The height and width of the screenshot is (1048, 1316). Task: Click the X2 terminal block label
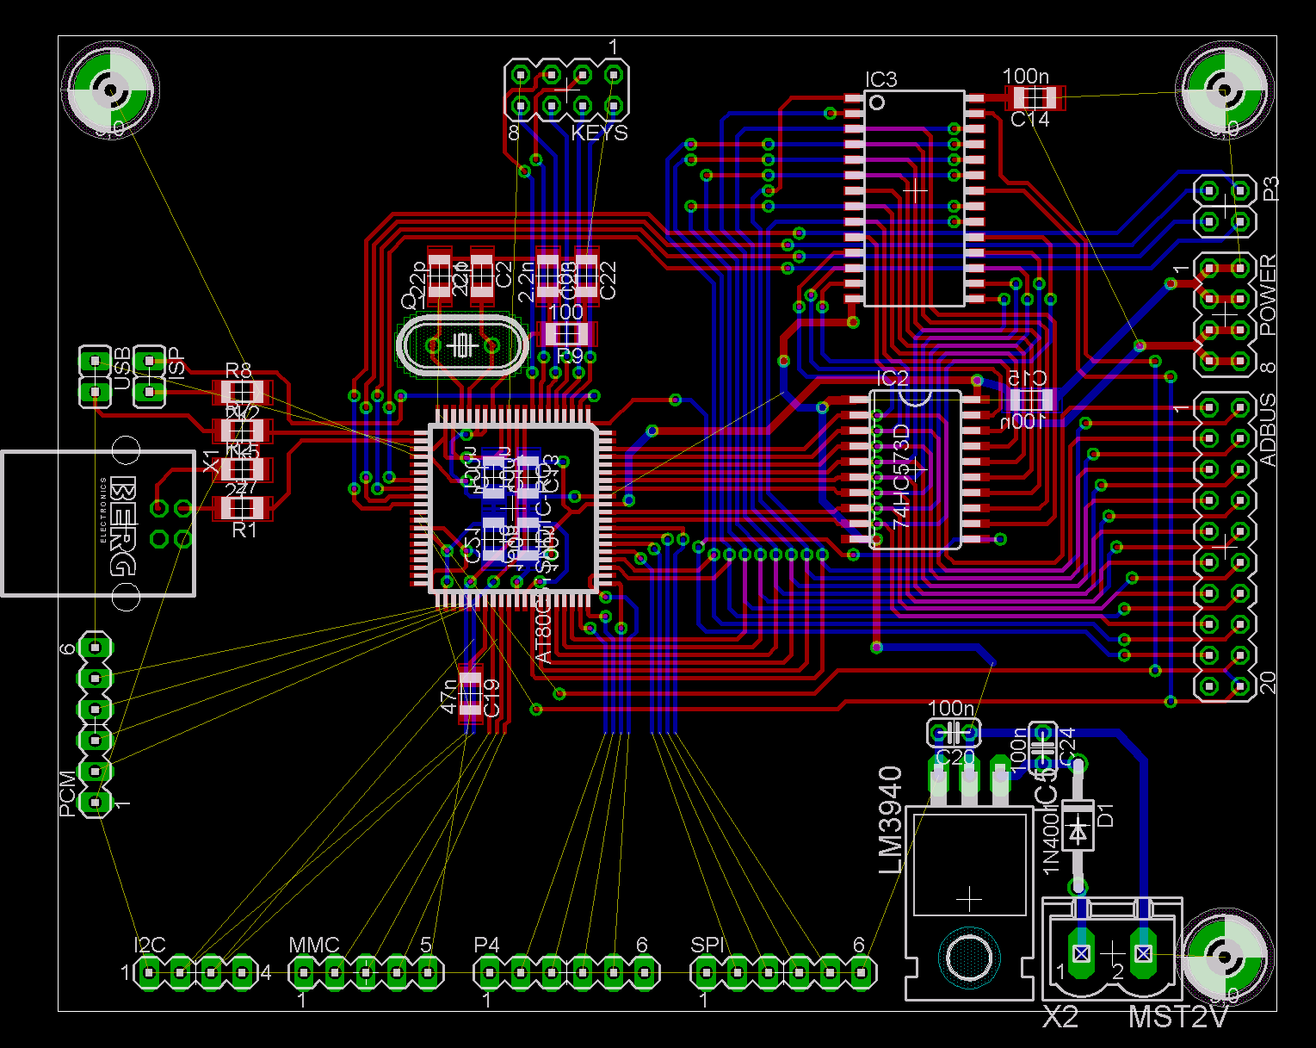click(1060, 1017)
